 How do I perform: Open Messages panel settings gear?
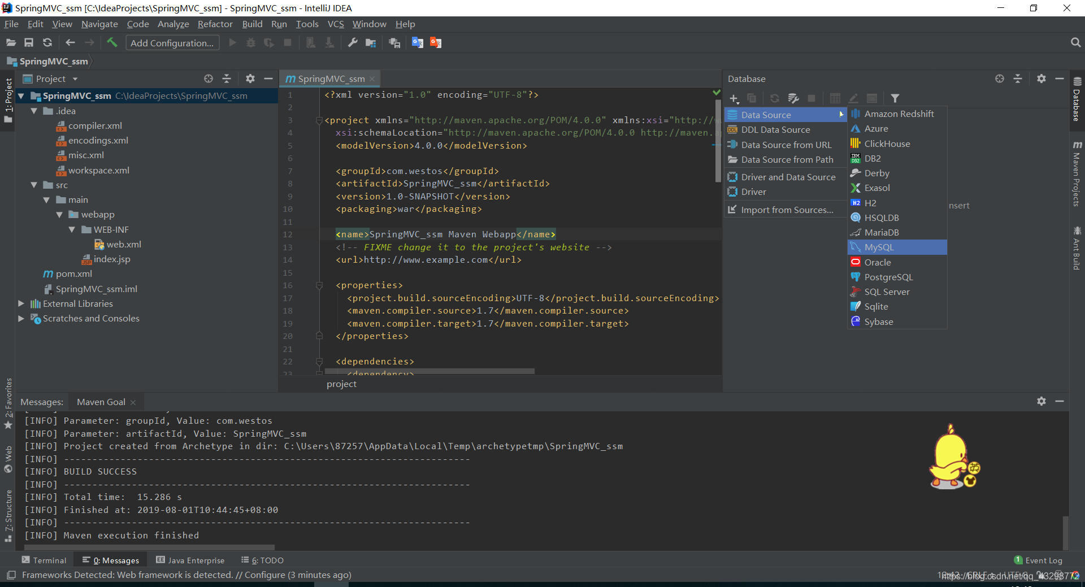(1041, 401)
